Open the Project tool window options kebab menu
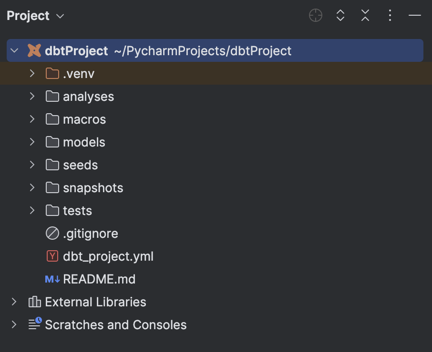432x352 pixels. pos(390,15)
